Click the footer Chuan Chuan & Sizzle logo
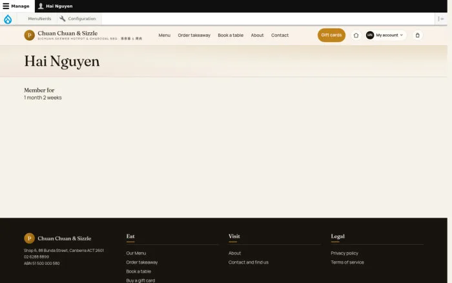452x283 pixels. pos(30,238)
